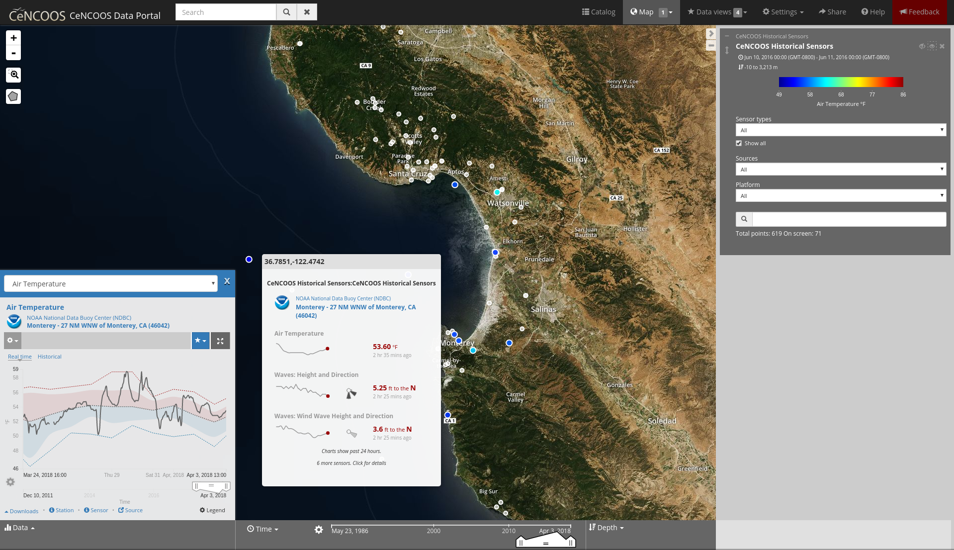Activate the box zoom magnifier tool
The height and width of the screenshot is (550, 954).
[13, 75]
